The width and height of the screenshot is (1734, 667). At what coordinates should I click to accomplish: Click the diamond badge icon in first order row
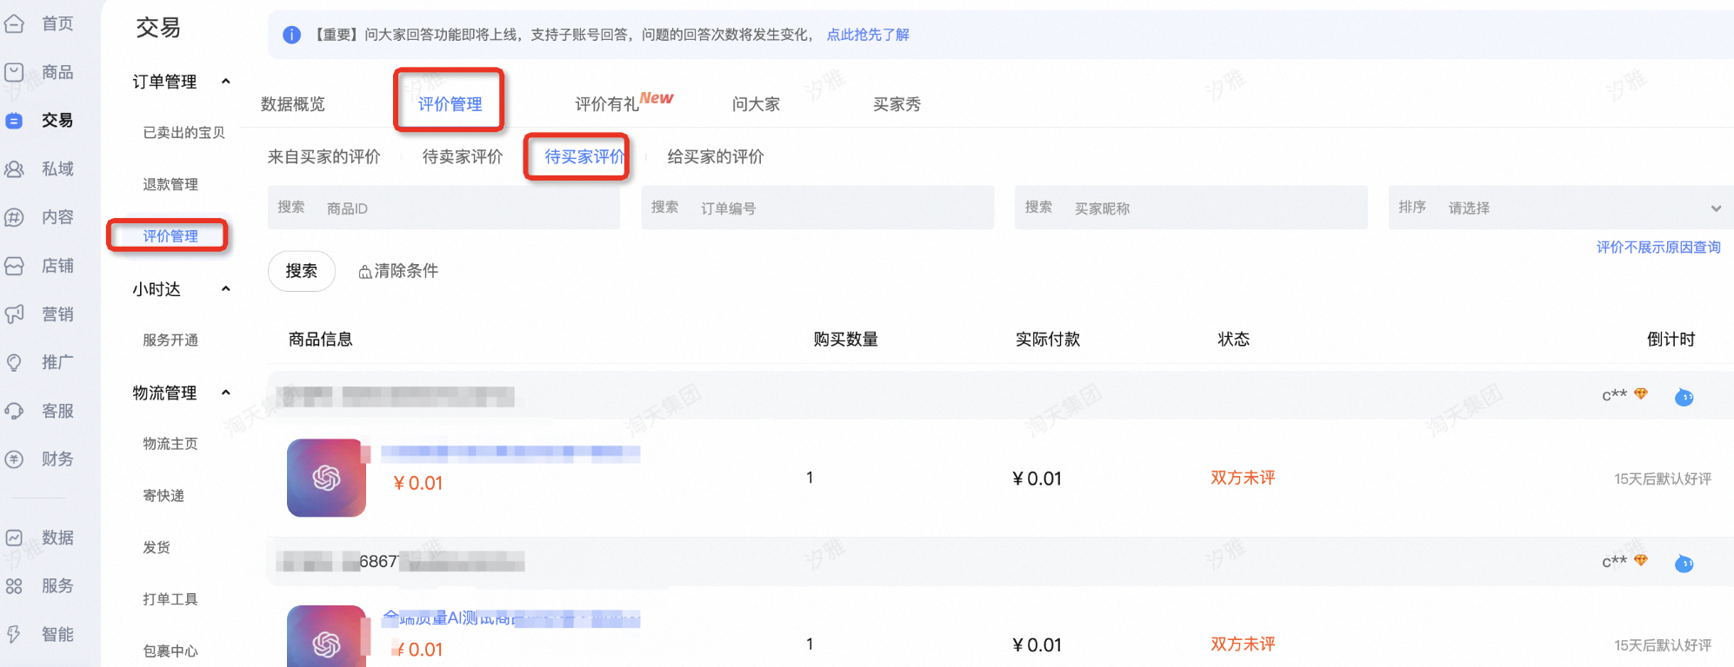[x=1641, y=394]
